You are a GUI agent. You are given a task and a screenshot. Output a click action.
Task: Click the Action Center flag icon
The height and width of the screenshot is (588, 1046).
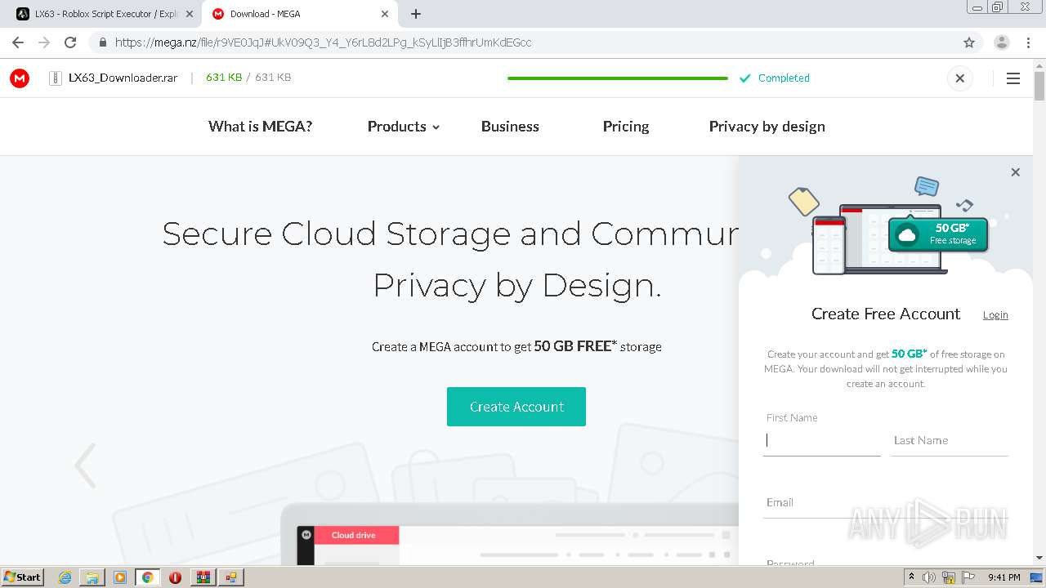968,577
